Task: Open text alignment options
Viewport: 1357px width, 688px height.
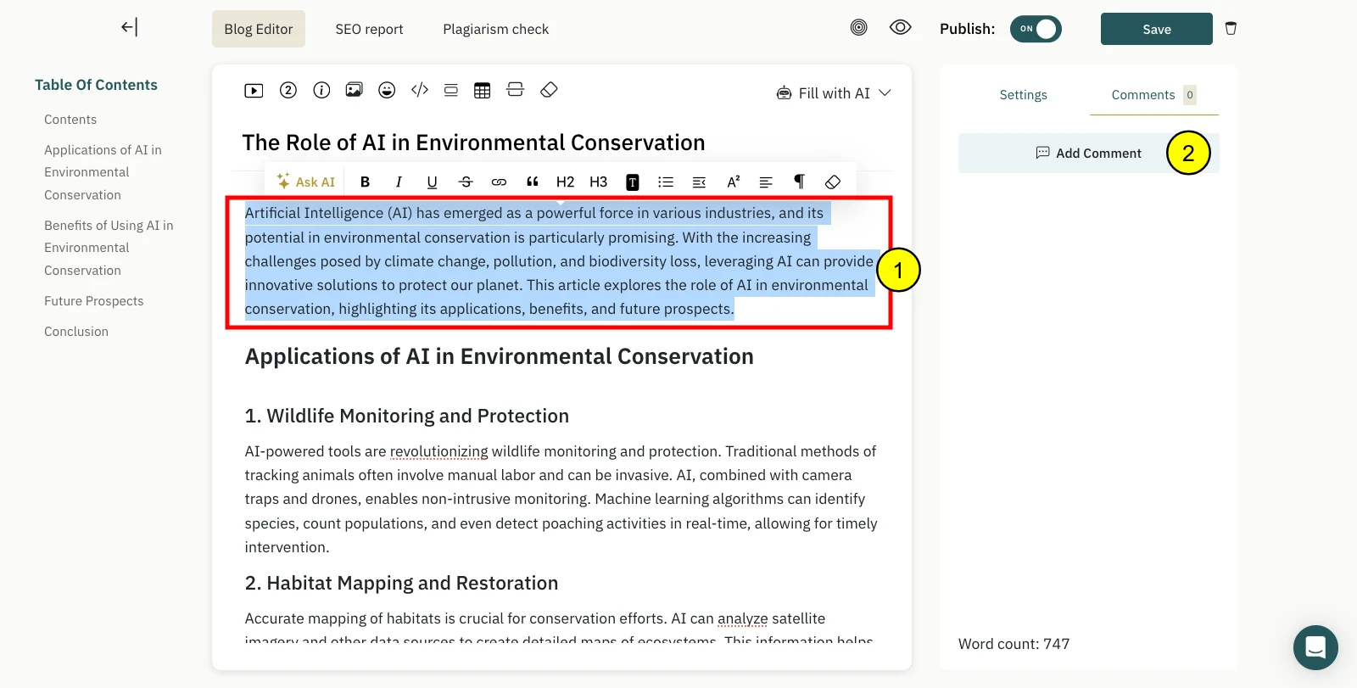Action: 766,182
